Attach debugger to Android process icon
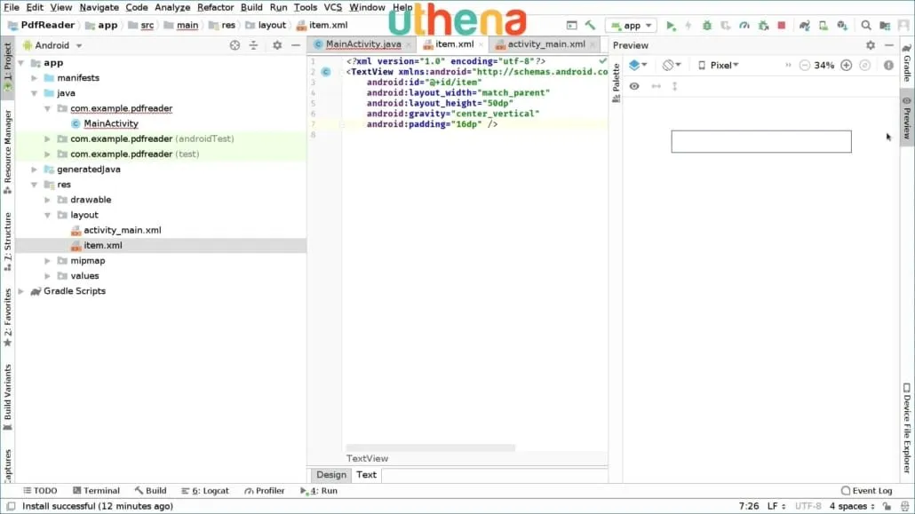Image resolution: width=915 pixels, height=514 pixels. tap(763, 26)
